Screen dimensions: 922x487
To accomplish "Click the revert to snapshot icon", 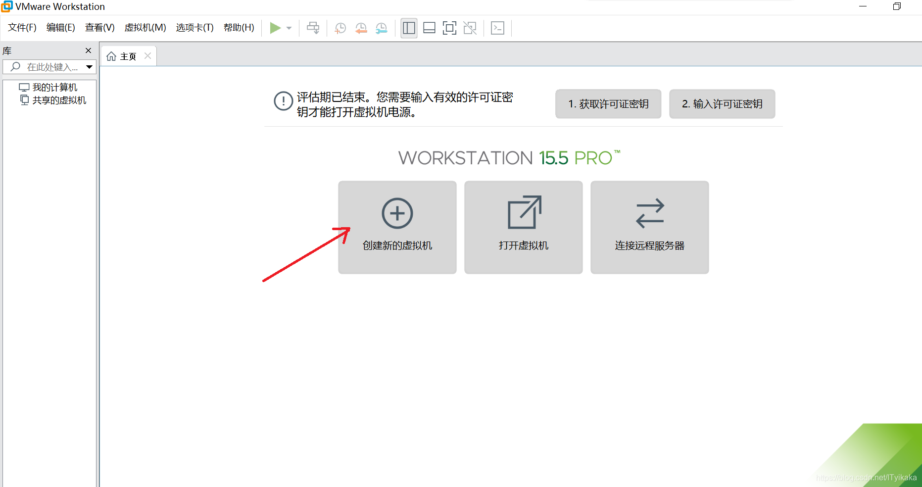I will (x=361, y=28).
